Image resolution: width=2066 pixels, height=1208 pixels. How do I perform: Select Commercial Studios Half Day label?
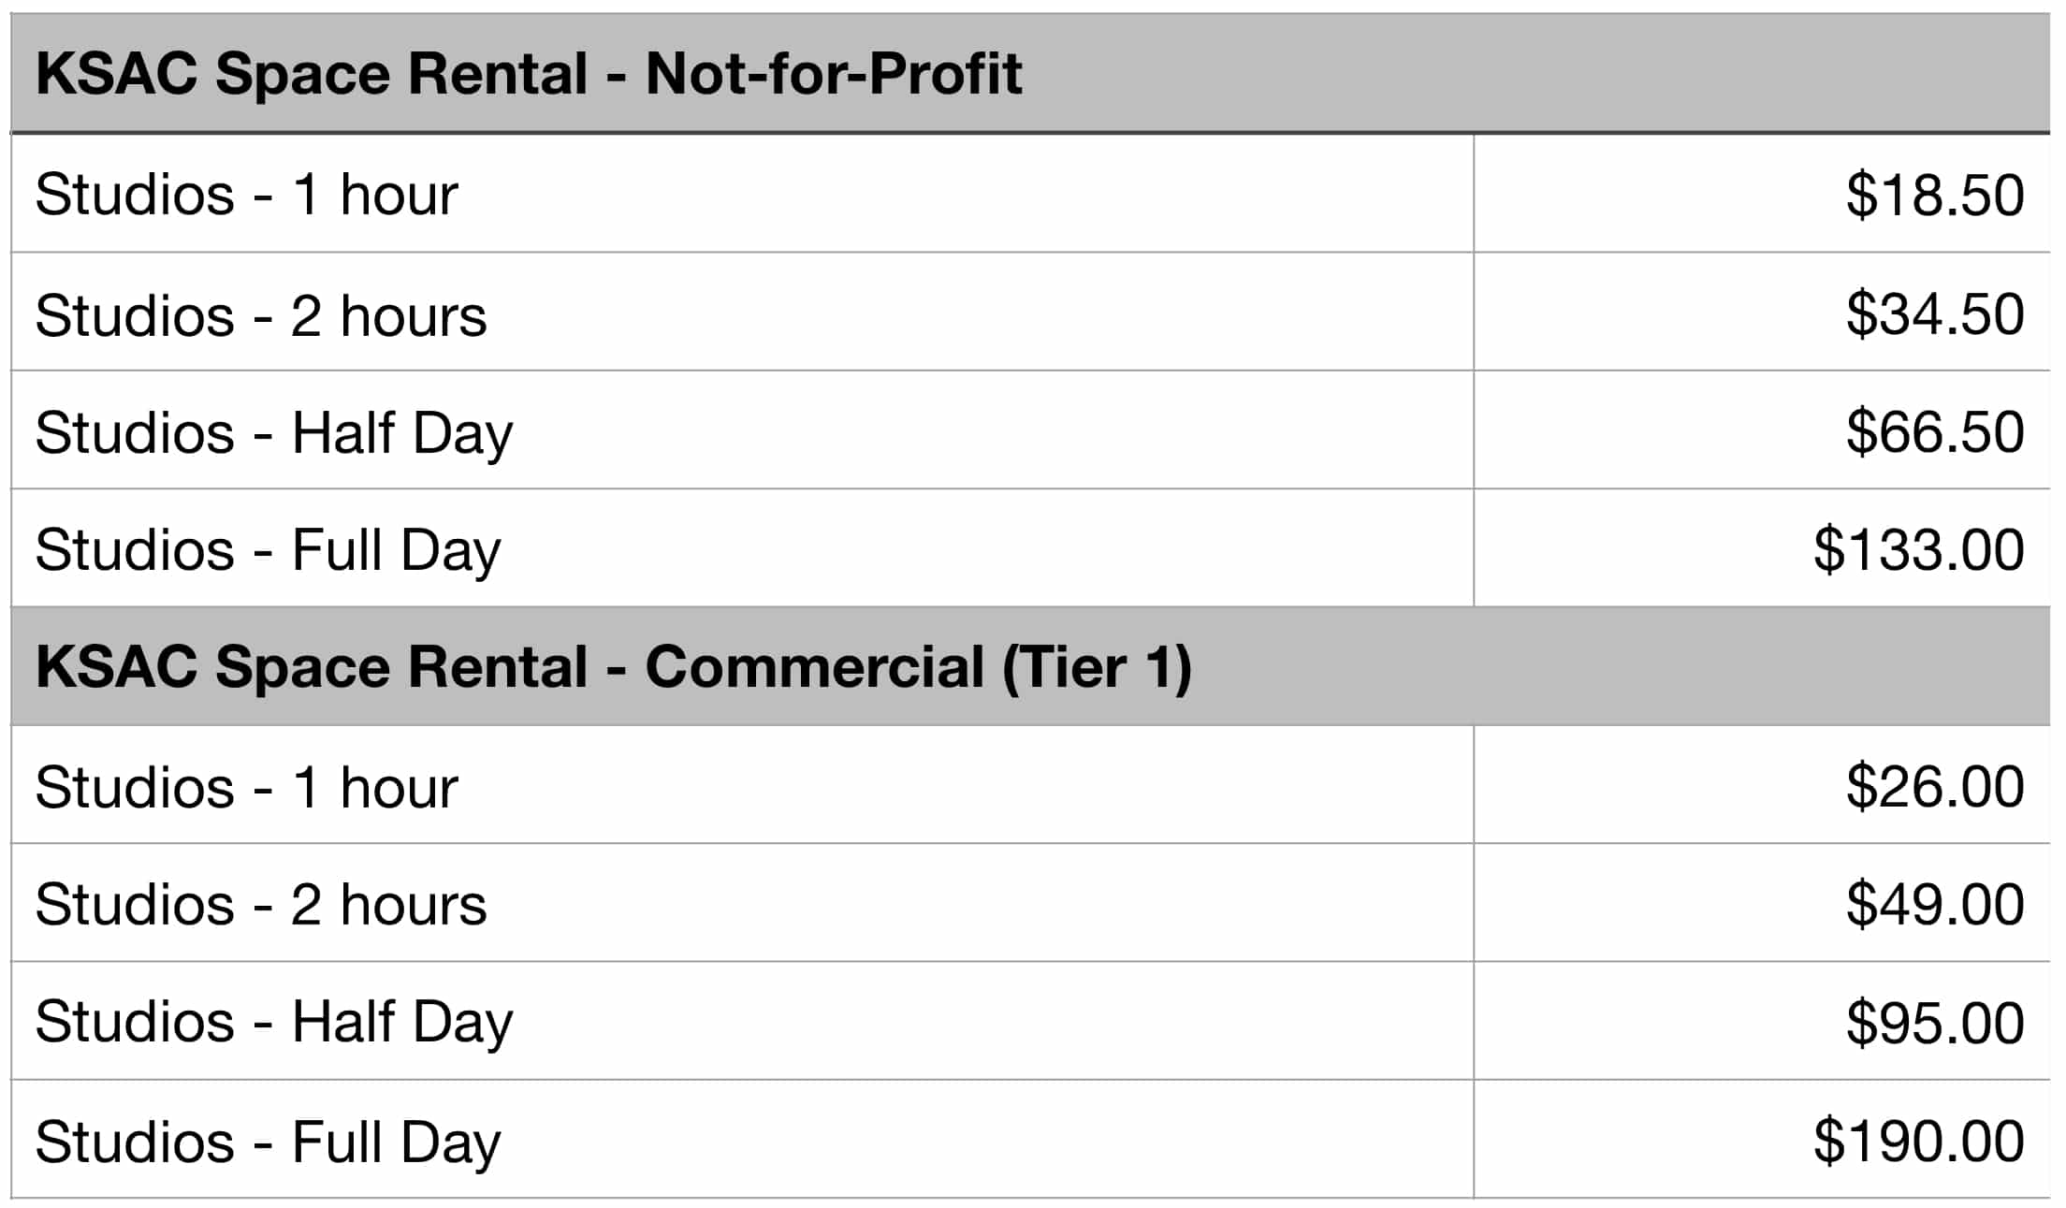[x=274, y=1024]
